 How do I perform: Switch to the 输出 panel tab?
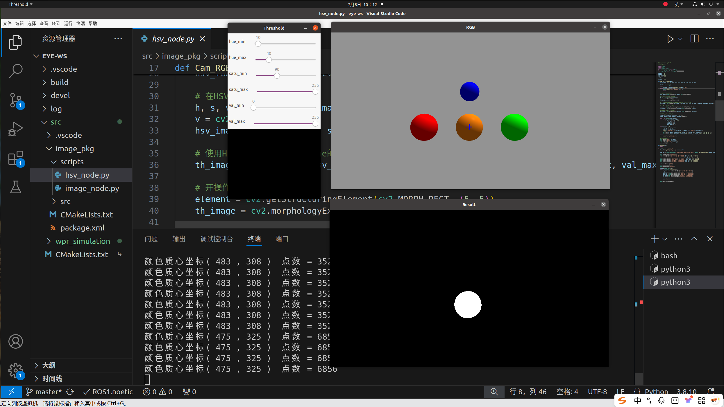click(x=179, y=239)
